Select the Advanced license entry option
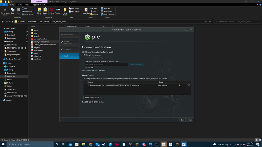262x147 pixels. coord(84,58)
